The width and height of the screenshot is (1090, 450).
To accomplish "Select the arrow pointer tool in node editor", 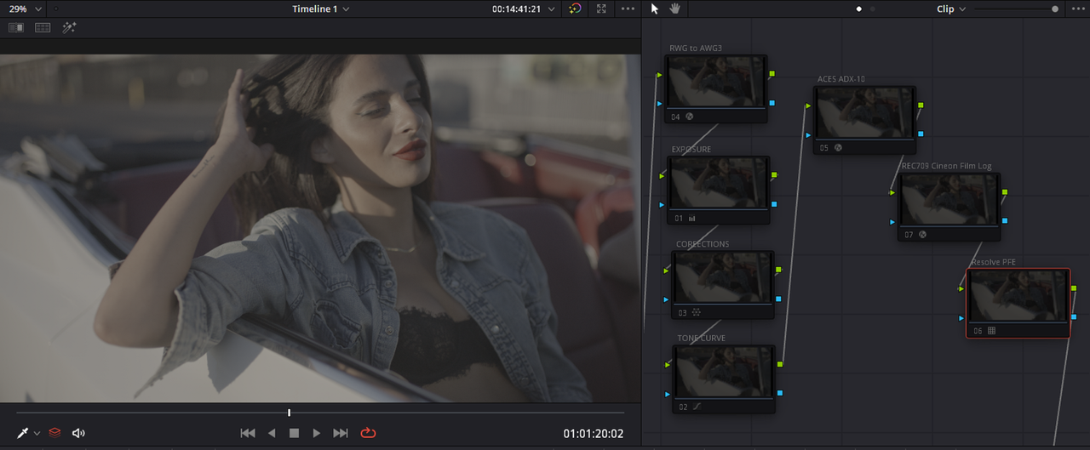I will (x=655, y=9).
